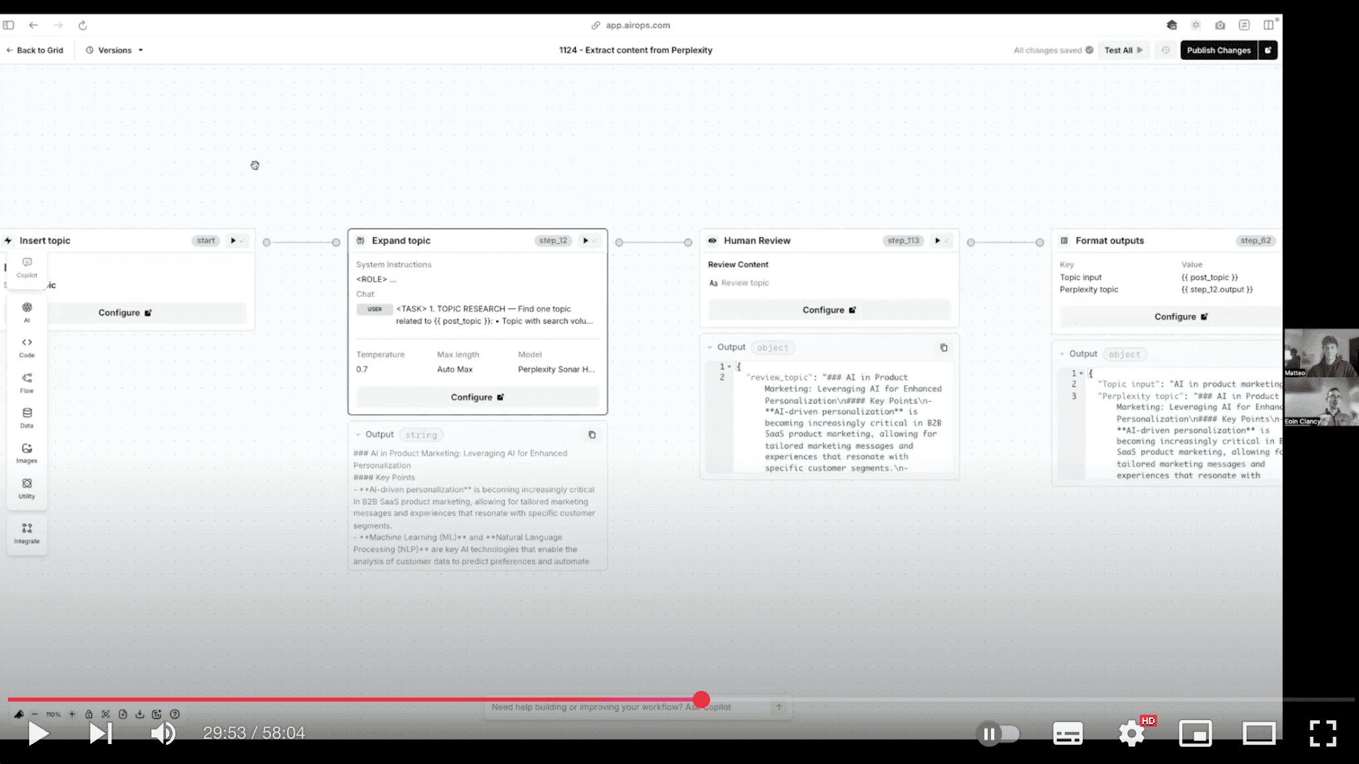
Task: Go back in browser
Action: (x=33, y=25)
